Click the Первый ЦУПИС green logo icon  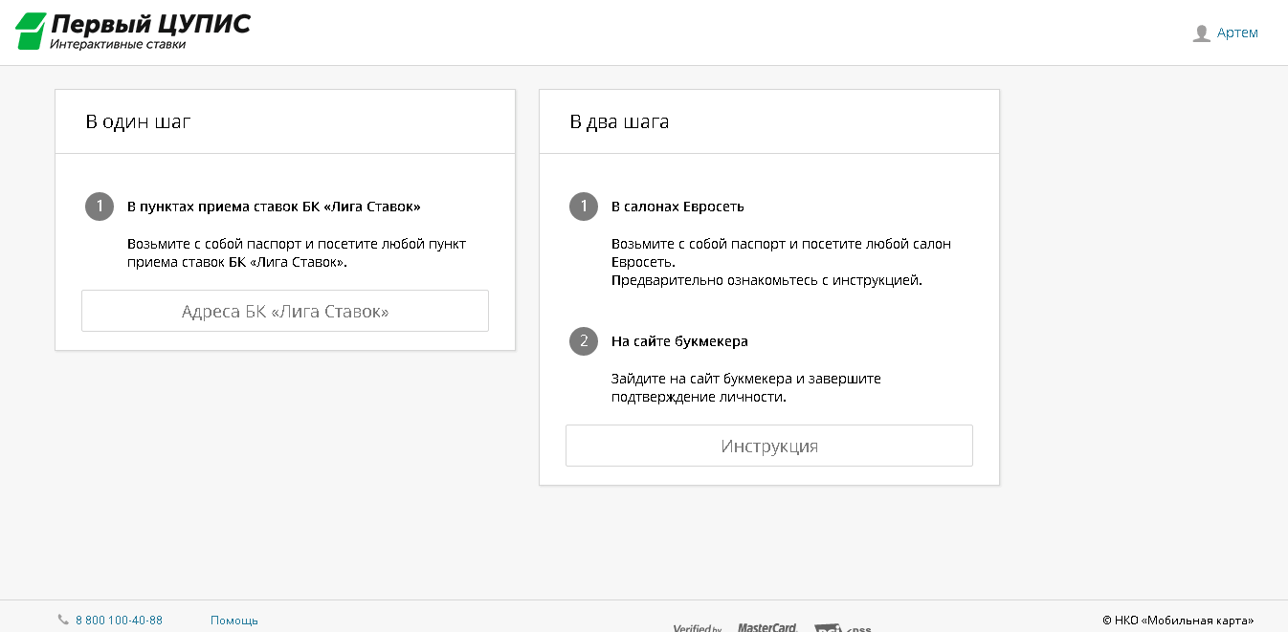point(31,32)
